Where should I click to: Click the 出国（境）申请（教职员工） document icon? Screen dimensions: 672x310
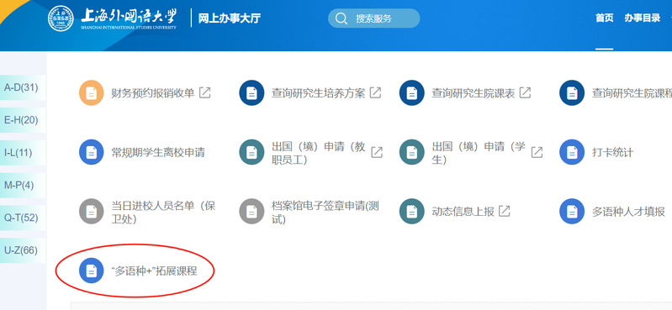[x=251, y=152]
